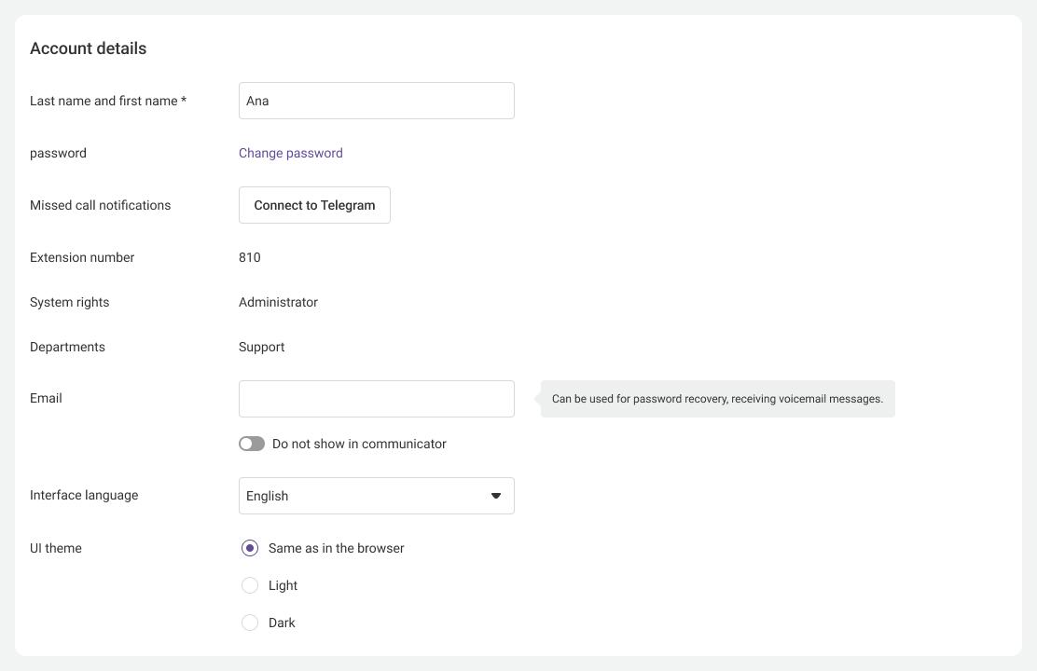Click the extension number value 810
The image size is (1037, 671).
[250, 257]
